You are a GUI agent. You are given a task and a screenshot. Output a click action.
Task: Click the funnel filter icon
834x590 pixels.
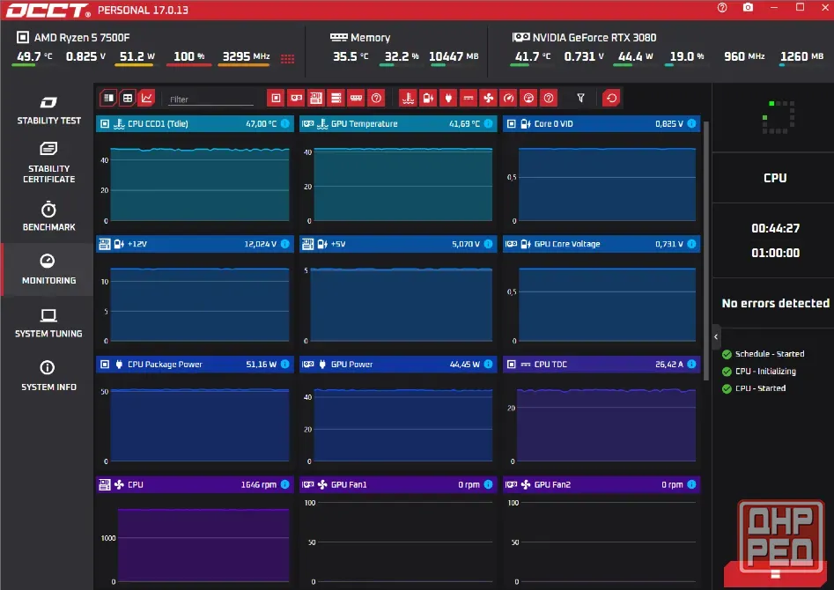pyautogui.click(x=581, y=98)
